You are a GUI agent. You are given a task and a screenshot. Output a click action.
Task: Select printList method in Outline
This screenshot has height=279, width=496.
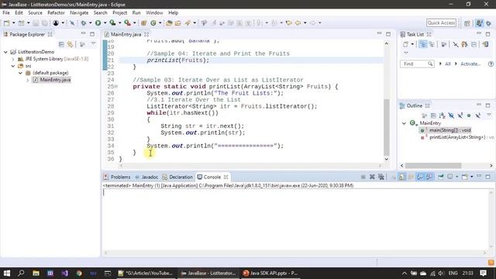457,137
